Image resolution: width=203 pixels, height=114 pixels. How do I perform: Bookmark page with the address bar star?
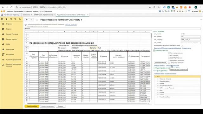[159, 7]
